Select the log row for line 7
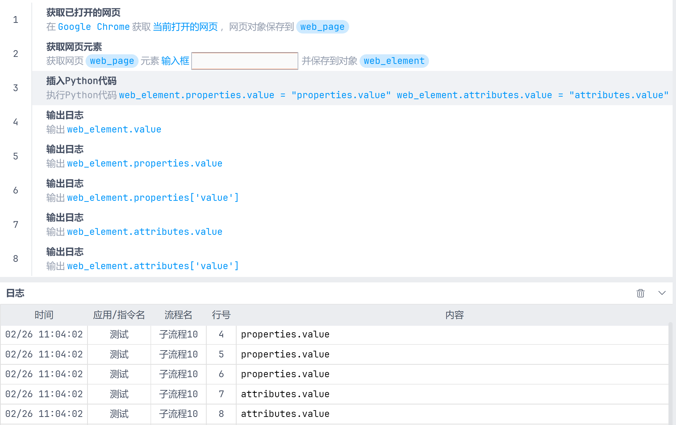Viewport: 676px width, 425px height. 285,394
